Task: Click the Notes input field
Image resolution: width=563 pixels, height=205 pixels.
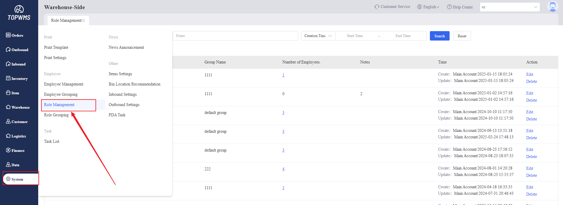Action: (x=235, y=36)
